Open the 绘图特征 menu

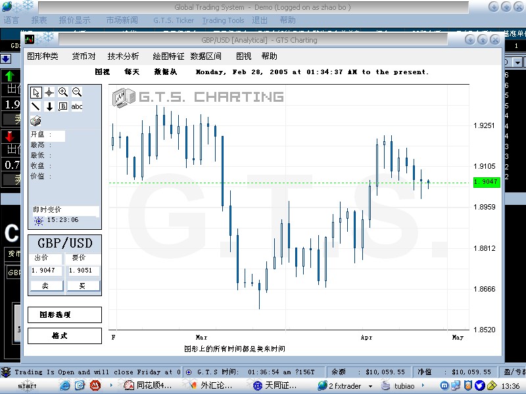point(168,56)
